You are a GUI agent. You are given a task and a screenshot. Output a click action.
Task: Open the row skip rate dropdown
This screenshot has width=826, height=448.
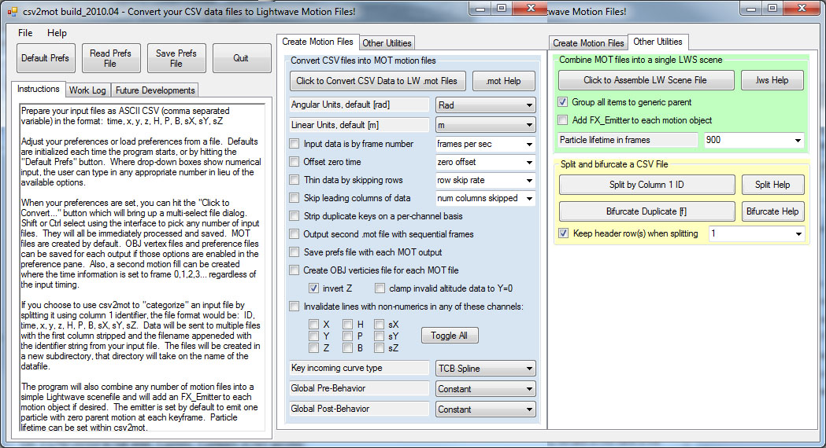click(485, 180)
